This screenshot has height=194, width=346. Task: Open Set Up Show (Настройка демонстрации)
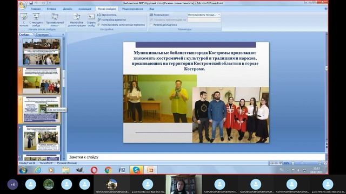point(77,20)
